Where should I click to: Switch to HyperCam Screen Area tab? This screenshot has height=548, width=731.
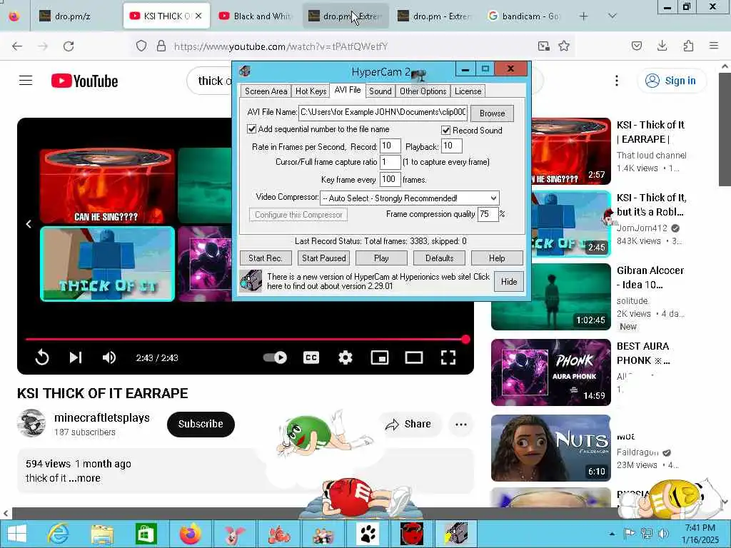click(x=266, y=91)
